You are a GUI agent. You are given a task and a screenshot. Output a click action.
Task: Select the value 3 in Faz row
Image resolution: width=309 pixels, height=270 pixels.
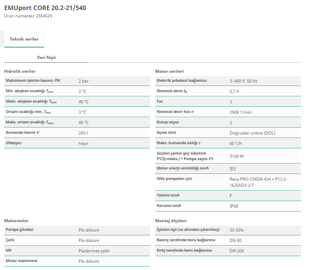click(231, 102)
